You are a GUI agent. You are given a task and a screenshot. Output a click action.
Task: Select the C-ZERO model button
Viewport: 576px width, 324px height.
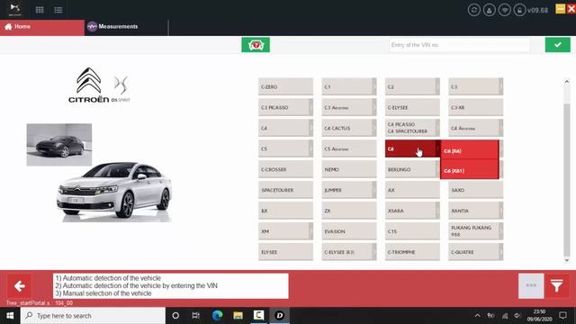286,86
